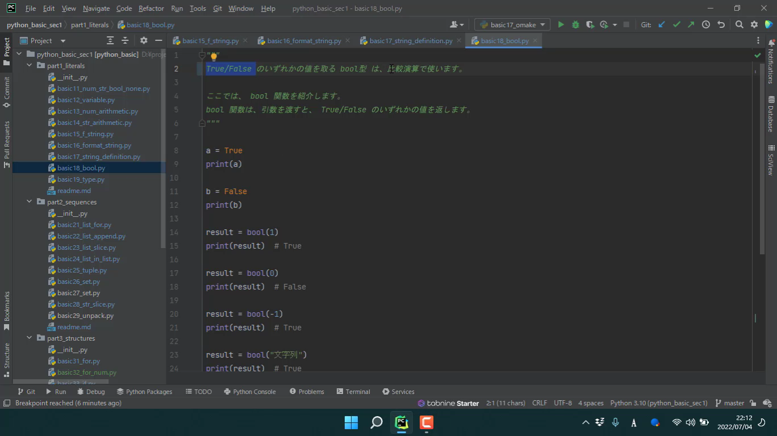Open the Project view selector dropdown

(x=62, y=41)
